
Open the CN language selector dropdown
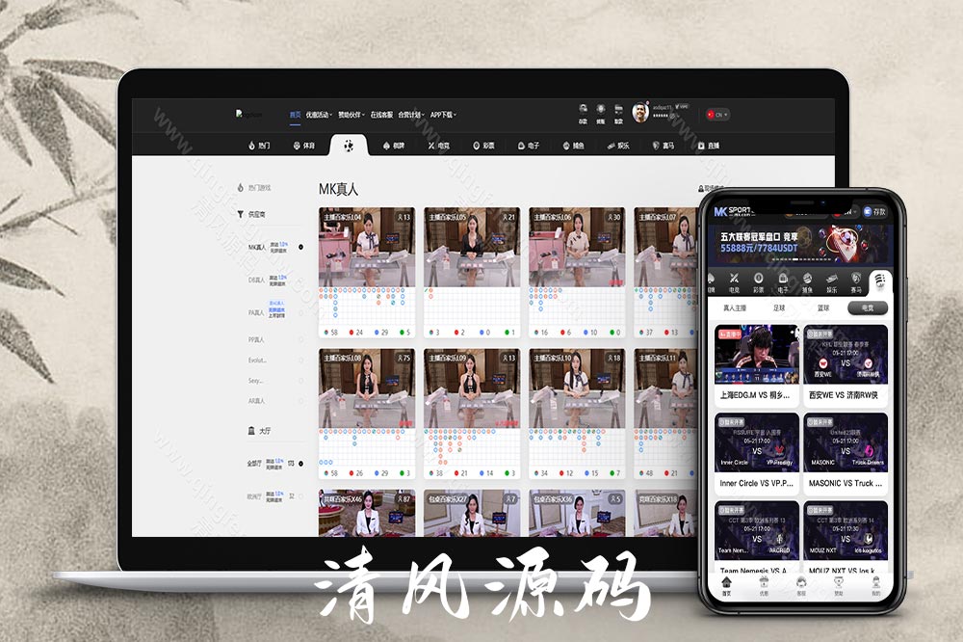click(x=716, y=115)
